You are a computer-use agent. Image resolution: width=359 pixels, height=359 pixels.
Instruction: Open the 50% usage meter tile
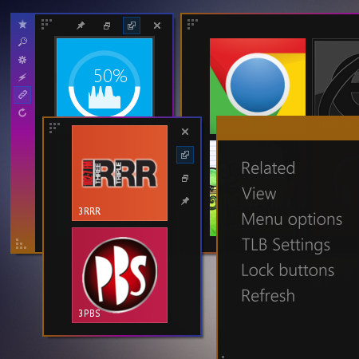tap(105, 77)
